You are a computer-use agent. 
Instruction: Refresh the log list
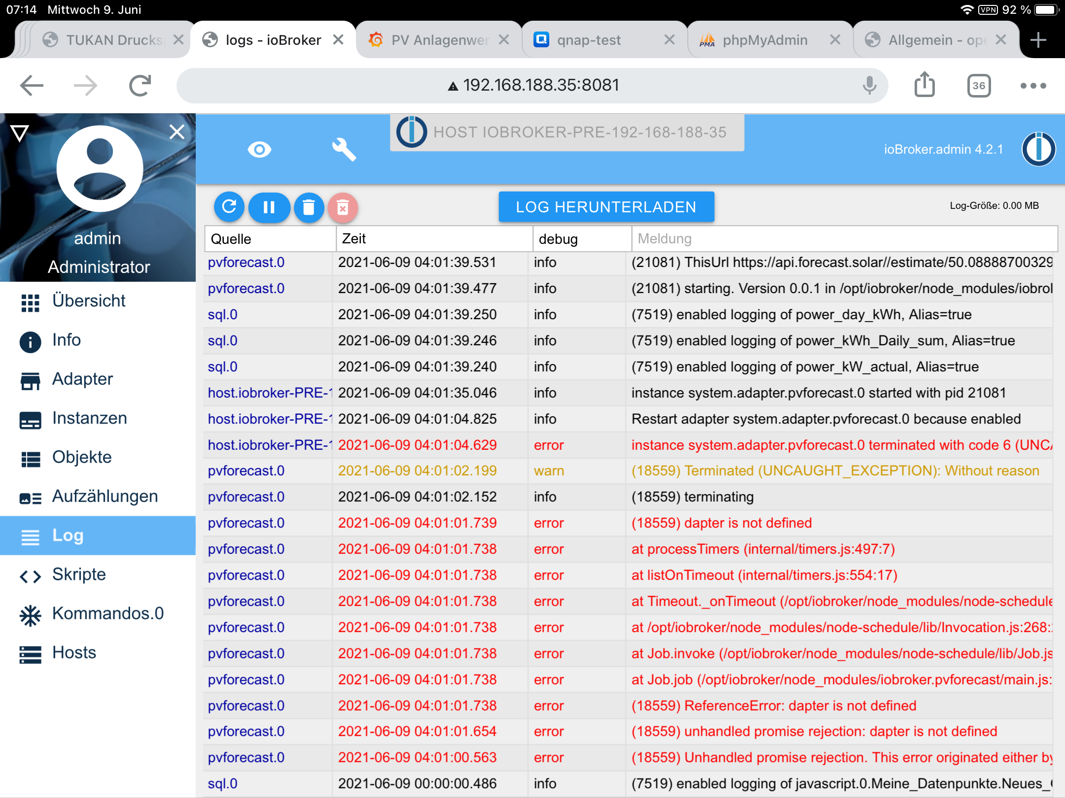point(229,207)
